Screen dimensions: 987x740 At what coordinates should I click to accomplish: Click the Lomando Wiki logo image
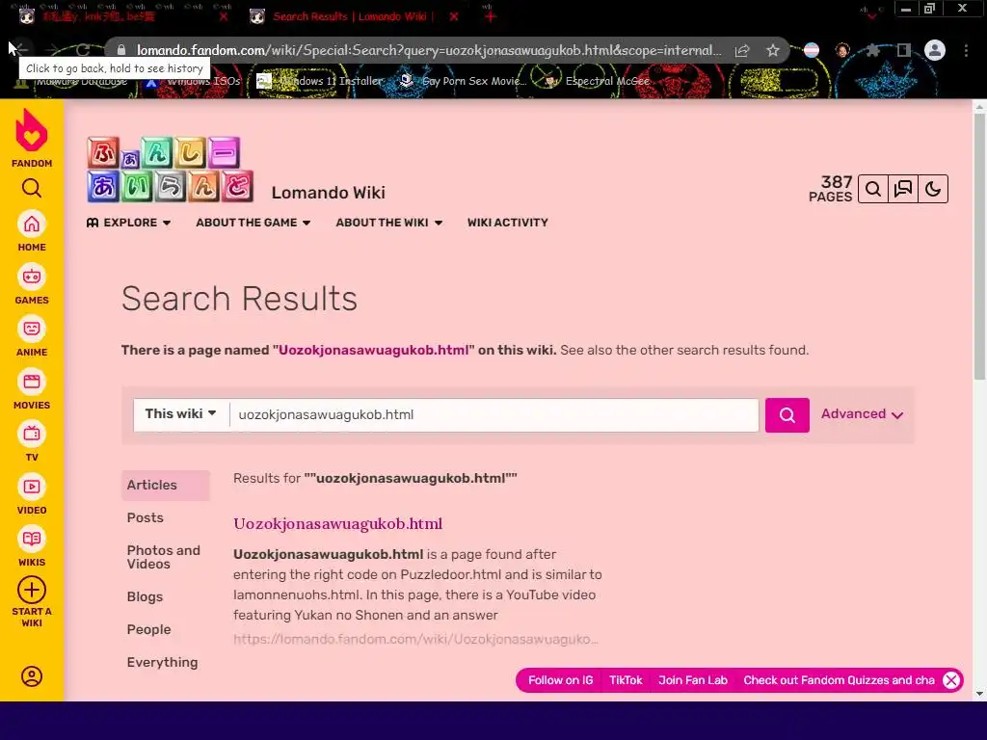tap(170, 170)
